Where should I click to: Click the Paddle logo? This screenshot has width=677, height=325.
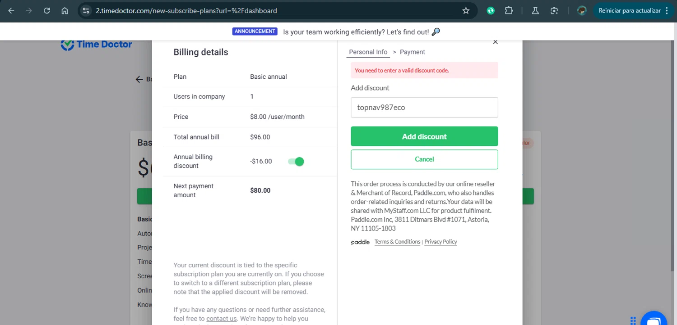click(x=360, y=242)
